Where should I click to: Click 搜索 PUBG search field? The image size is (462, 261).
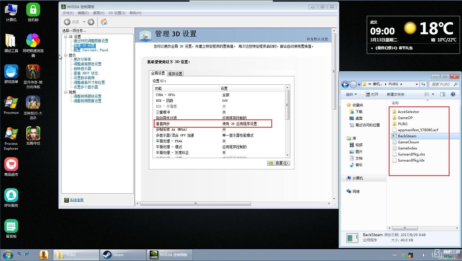point(444,84)
